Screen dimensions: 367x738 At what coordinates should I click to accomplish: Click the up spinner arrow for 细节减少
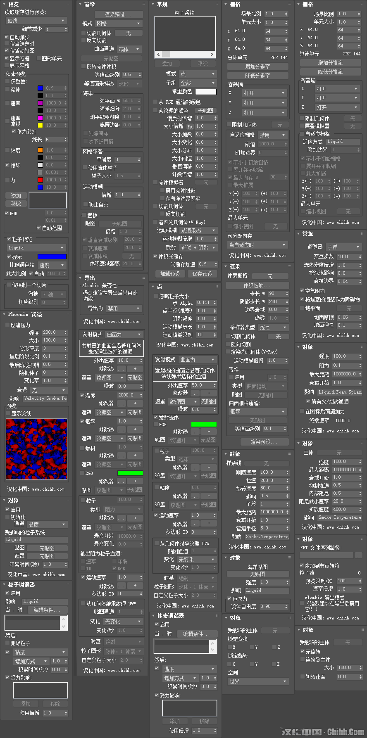tap(67, 28)
